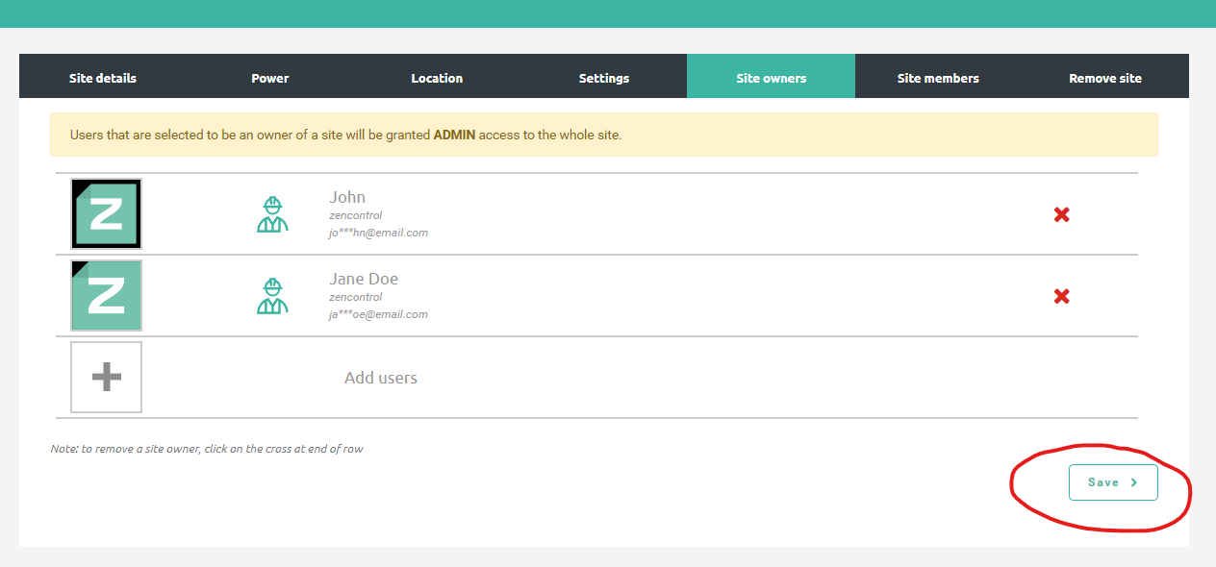Open the Site details tab
Viewport: 1216px width, 567px height.
103,78
